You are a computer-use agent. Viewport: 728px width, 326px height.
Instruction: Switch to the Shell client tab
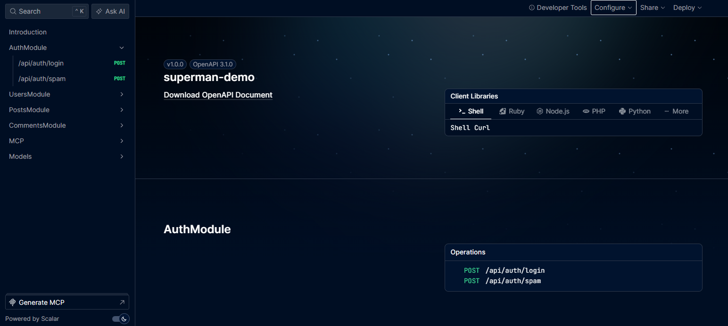tap(471, 111)
